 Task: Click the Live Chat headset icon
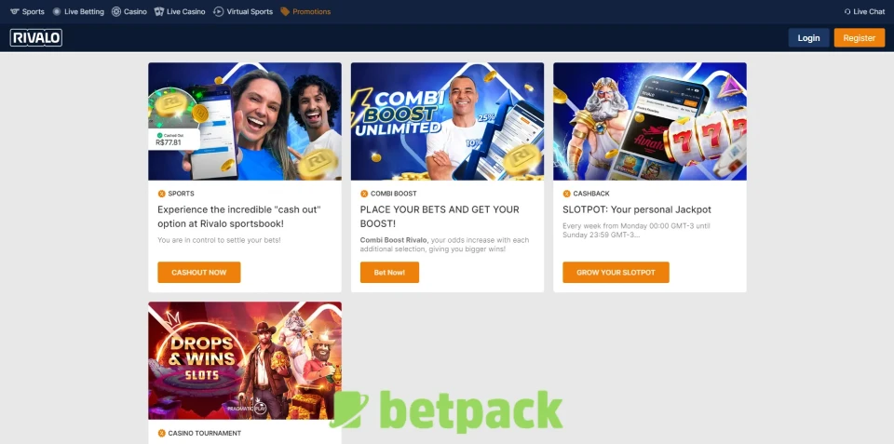tap(847, 11)
